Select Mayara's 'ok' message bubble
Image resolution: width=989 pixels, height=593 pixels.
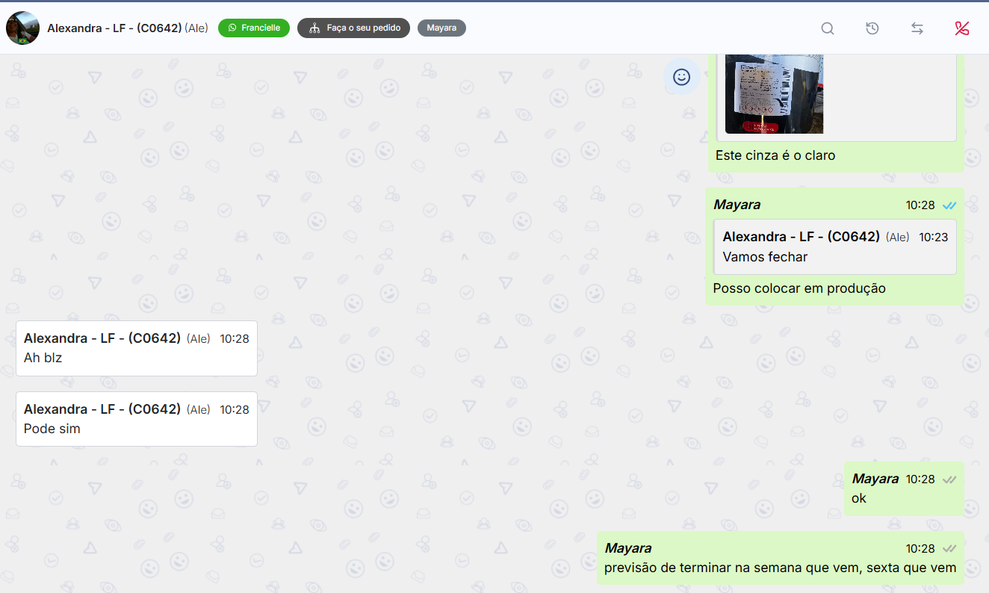click(x=903, y=489)
